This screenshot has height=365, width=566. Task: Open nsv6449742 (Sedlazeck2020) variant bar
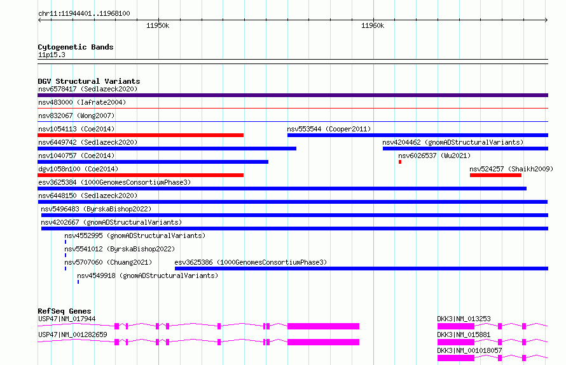point(167,149)
